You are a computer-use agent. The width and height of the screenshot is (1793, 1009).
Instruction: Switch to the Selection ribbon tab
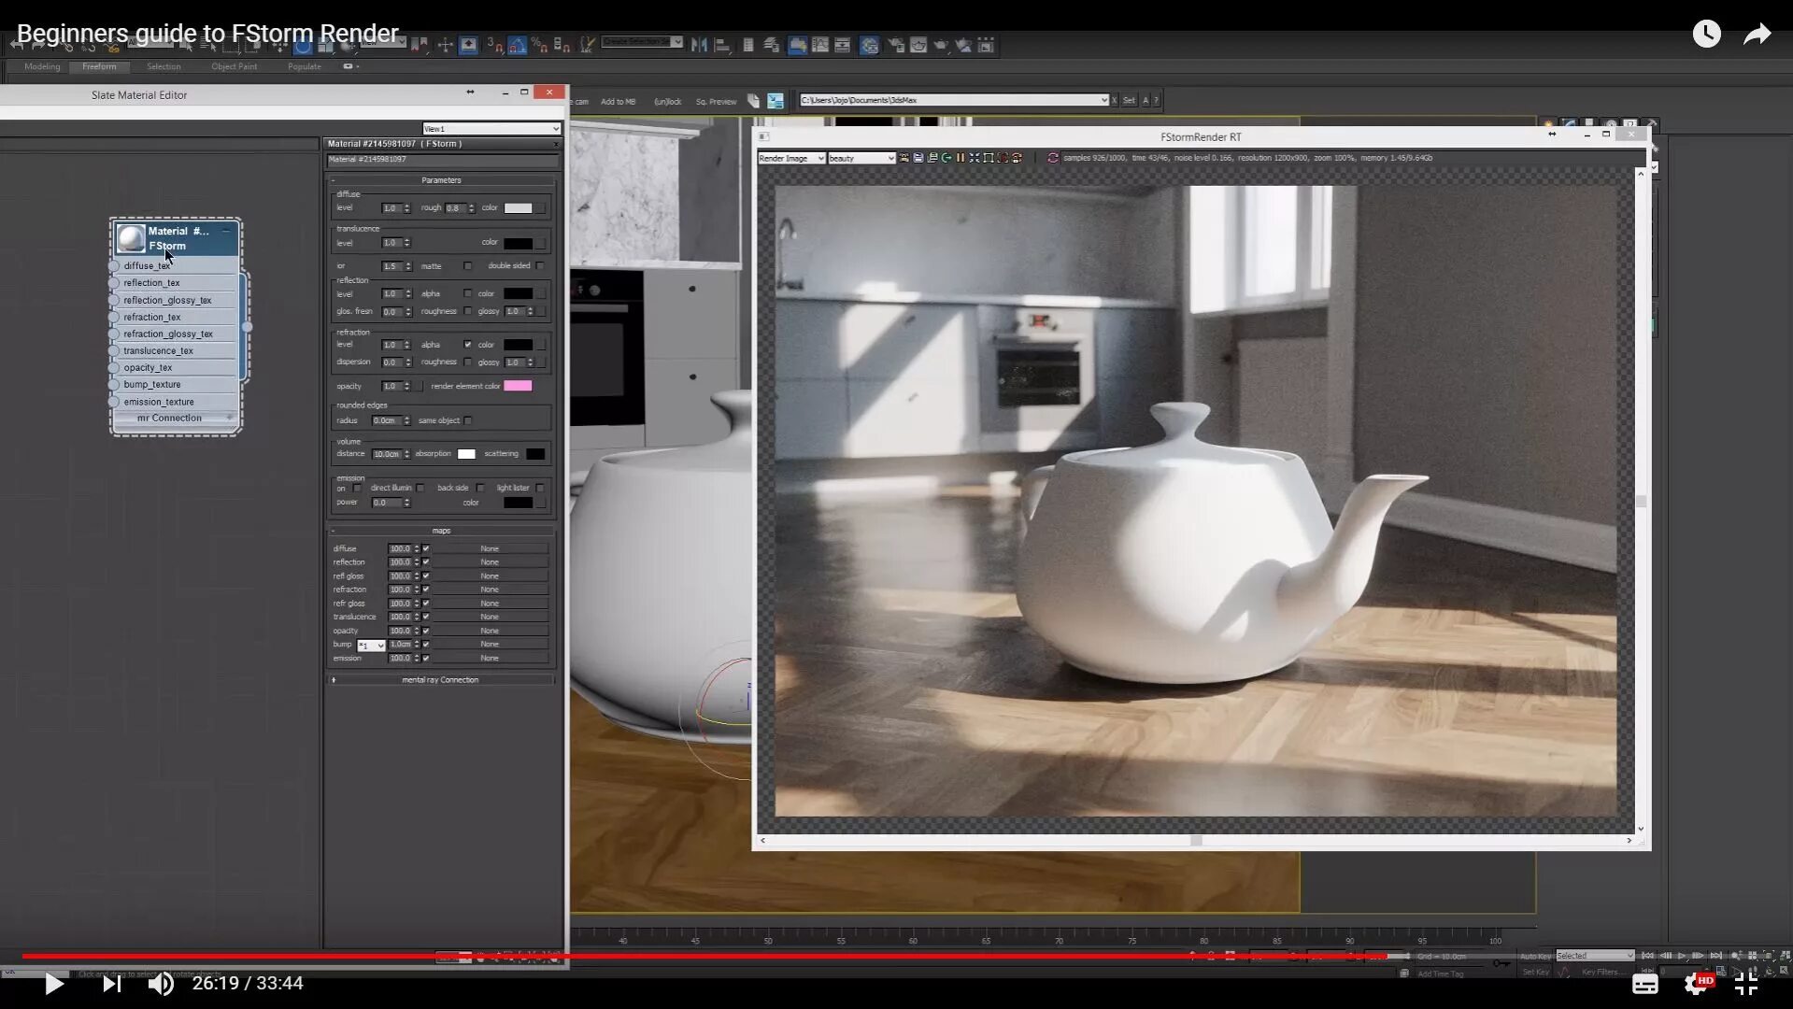(x=164, y=66)
